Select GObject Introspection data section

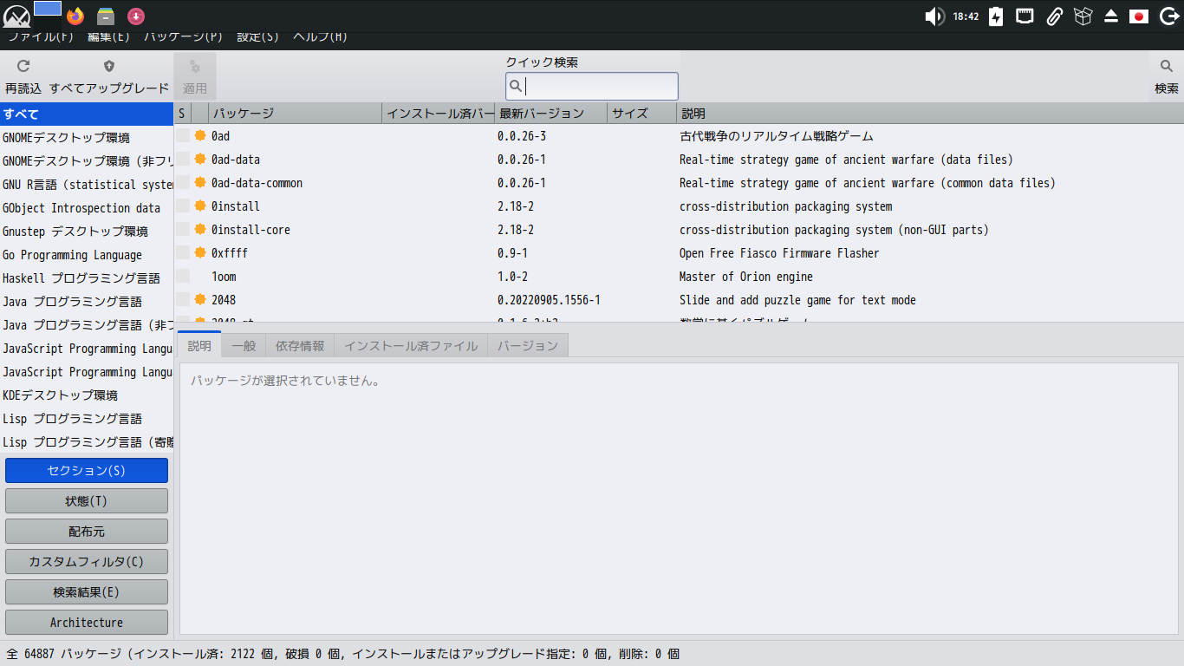click(87, 208)
